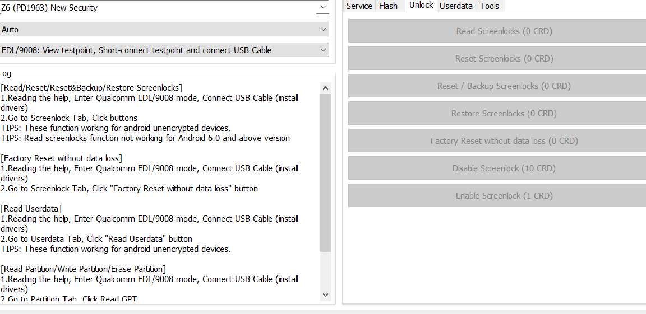646x314 pixels.
Task: Click the log scrollbar up arrow
Action: pos(325,88)
